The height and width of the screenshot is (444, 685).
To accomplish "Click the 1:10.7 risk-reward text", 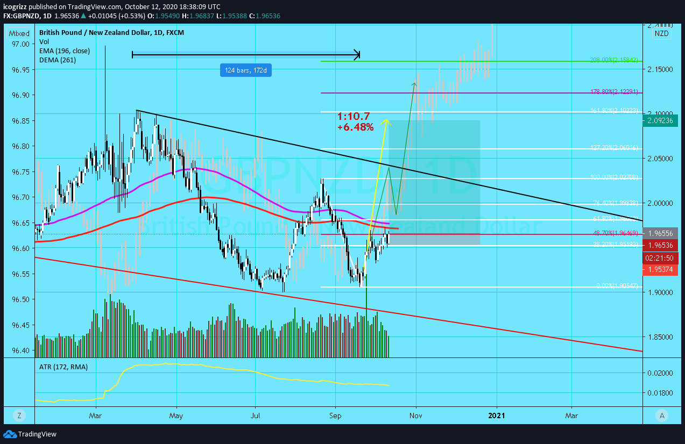I will tap(354, 116).
